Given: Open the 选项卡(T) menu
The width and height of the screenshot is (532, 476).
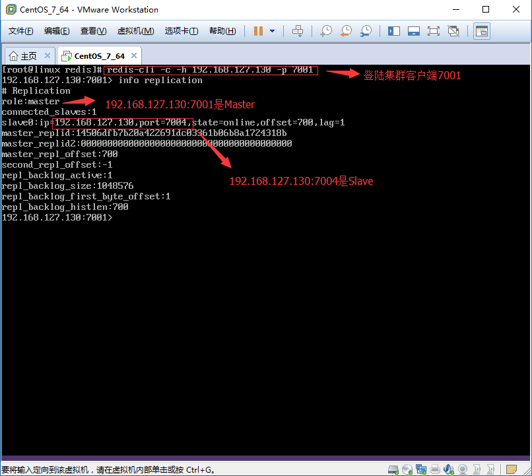Looking at the screenshot, I should pos(182,31).
